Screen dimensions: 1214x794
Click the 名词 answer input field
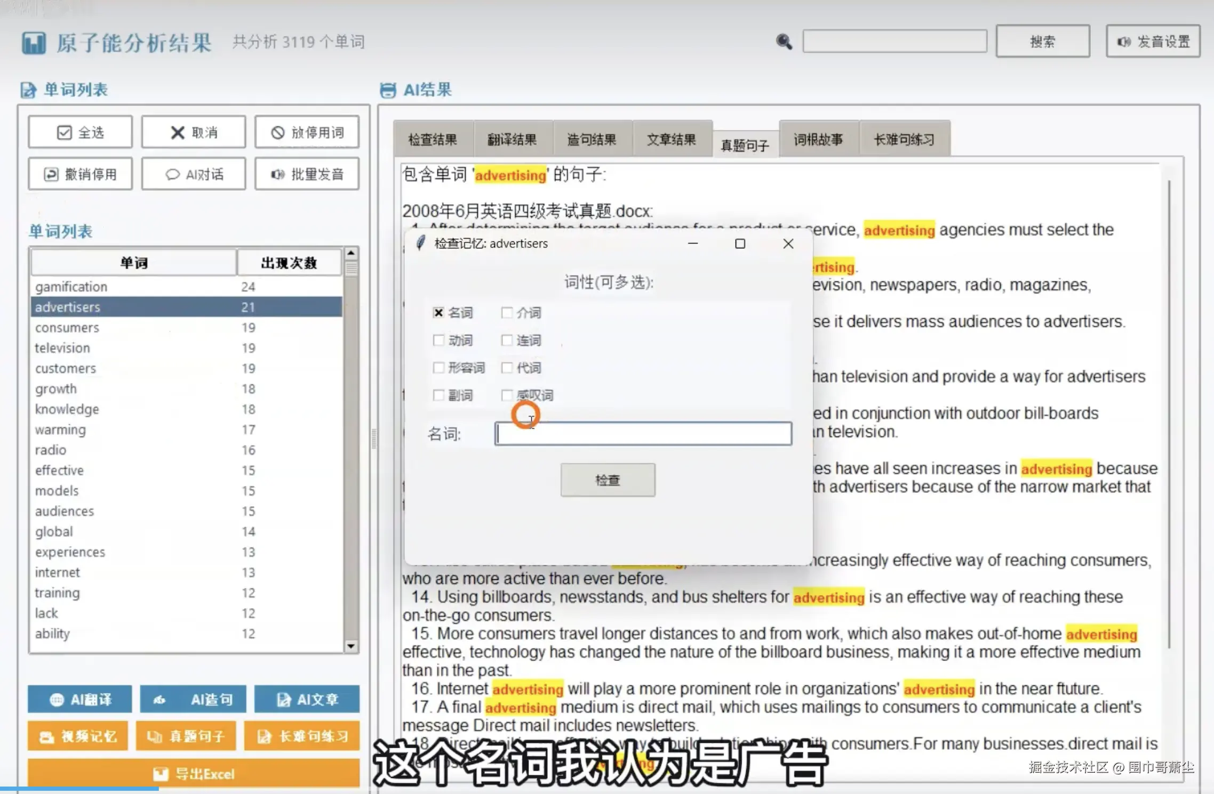643,434
